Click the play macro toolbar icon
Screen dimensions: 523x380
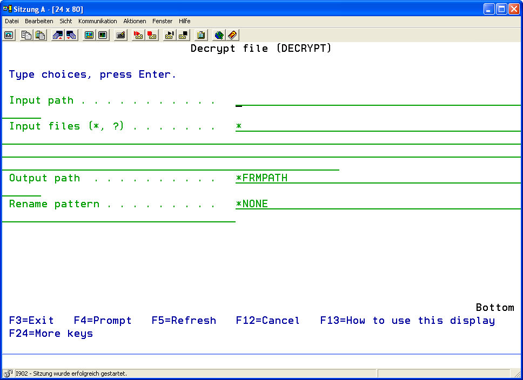click(x=169, y=35)
